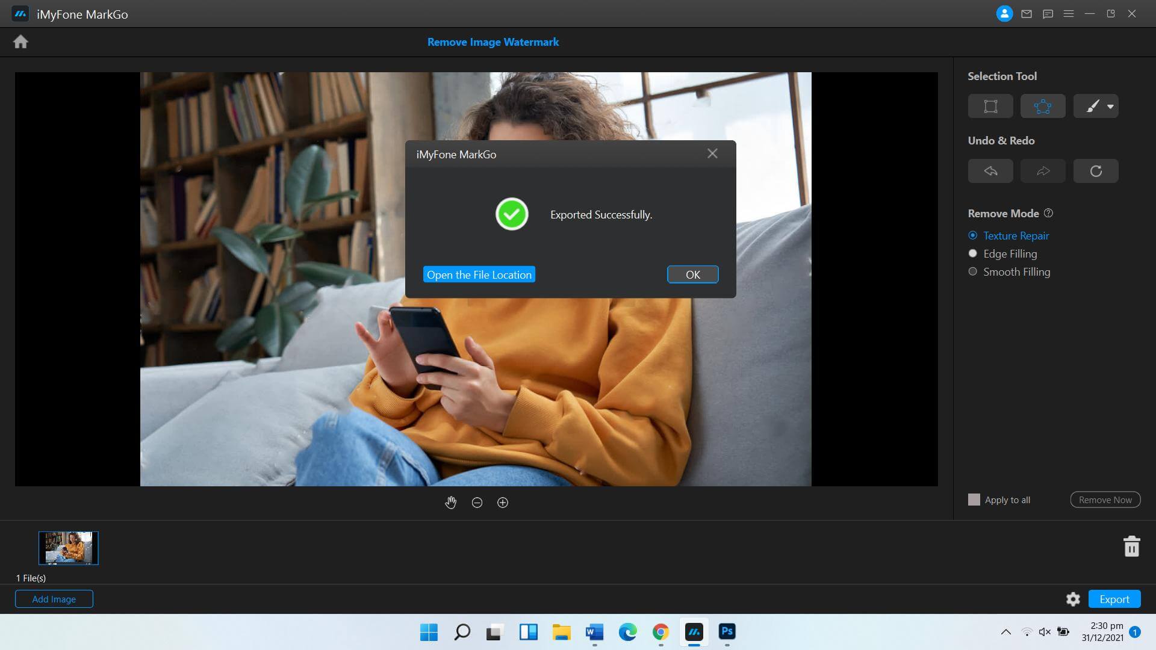Click the Export button
1156x650 pixels.
click(1114, 599)
